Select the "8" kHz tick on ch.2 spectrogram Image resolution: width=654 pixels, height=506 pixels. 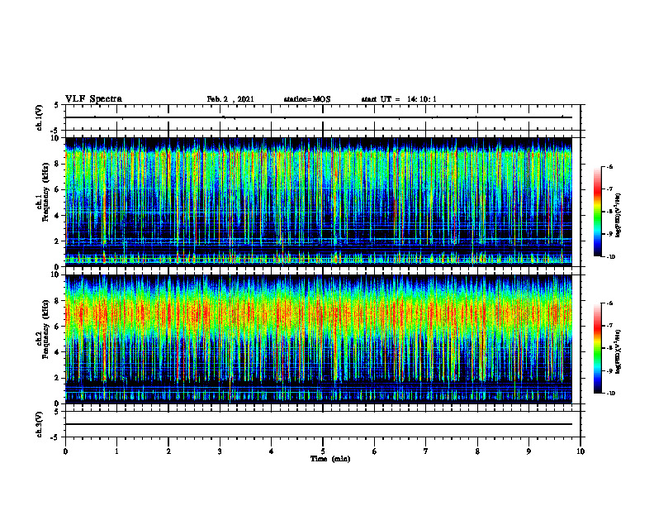pyautogui.click(x=58, y=301)
